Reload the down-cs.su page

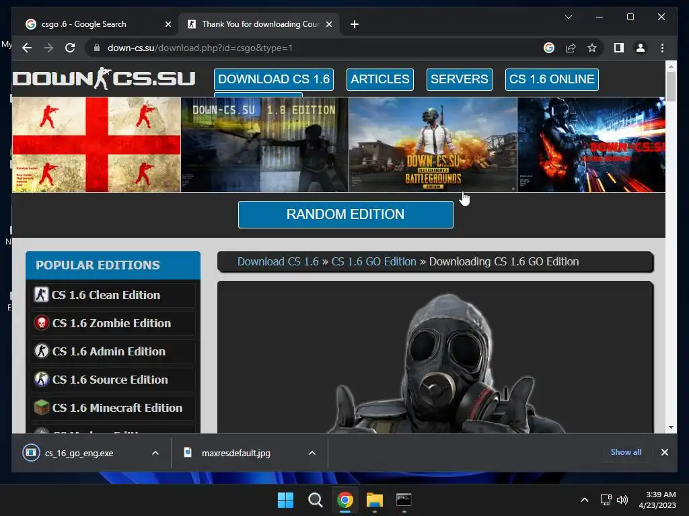[x=70, y=48]
